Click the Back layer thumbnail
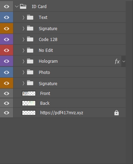Image resolution: width=133 pixels, height=164 pixels. 29,103
